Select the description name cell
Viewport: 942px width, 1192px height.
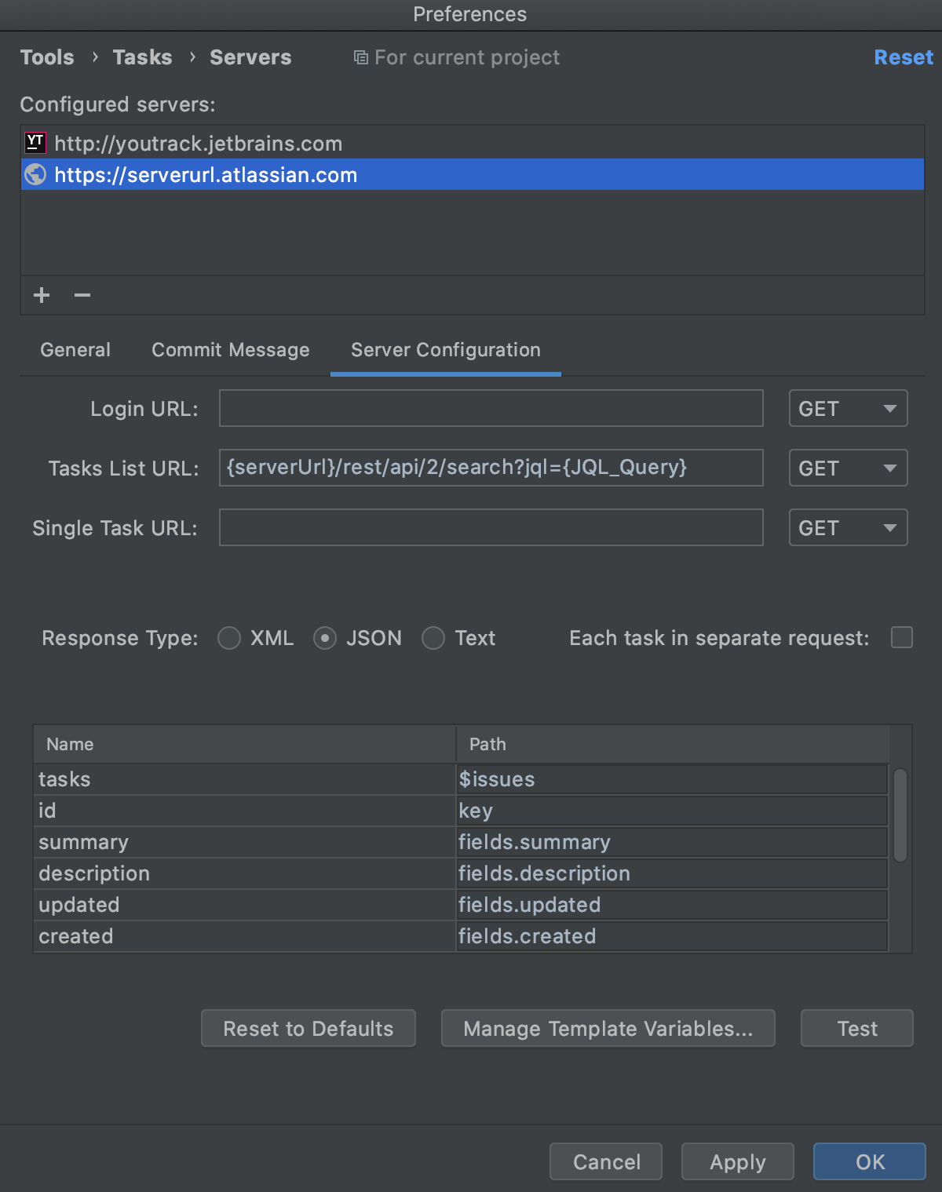[x=245, y=873]
